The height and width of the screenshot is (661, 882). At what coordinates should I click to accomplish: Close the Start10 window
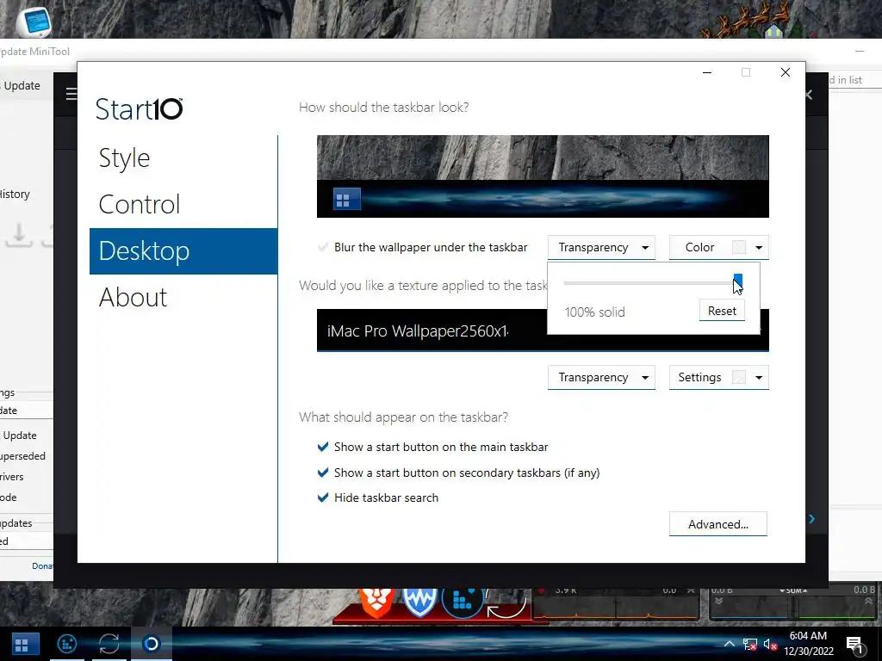tap(786, 72)
